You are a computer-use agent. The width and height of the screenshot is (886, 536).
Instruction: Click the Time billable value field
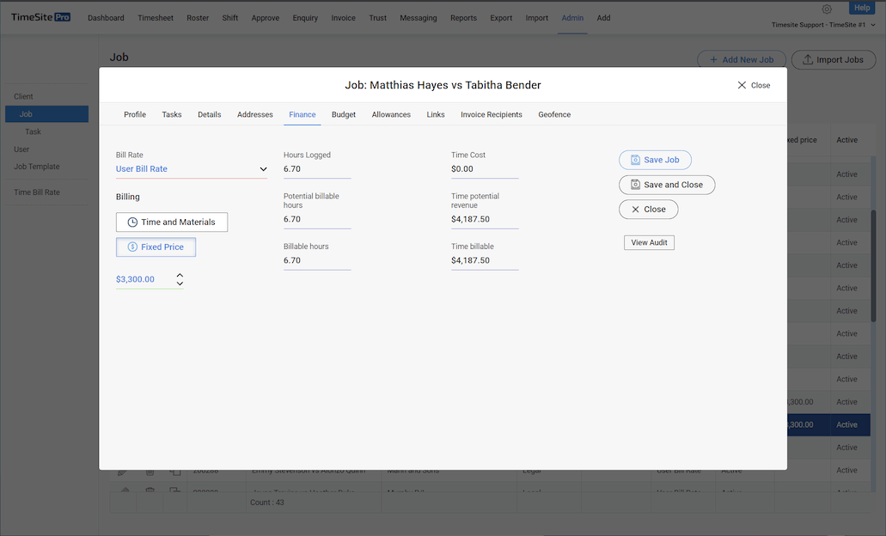(485, 260)
